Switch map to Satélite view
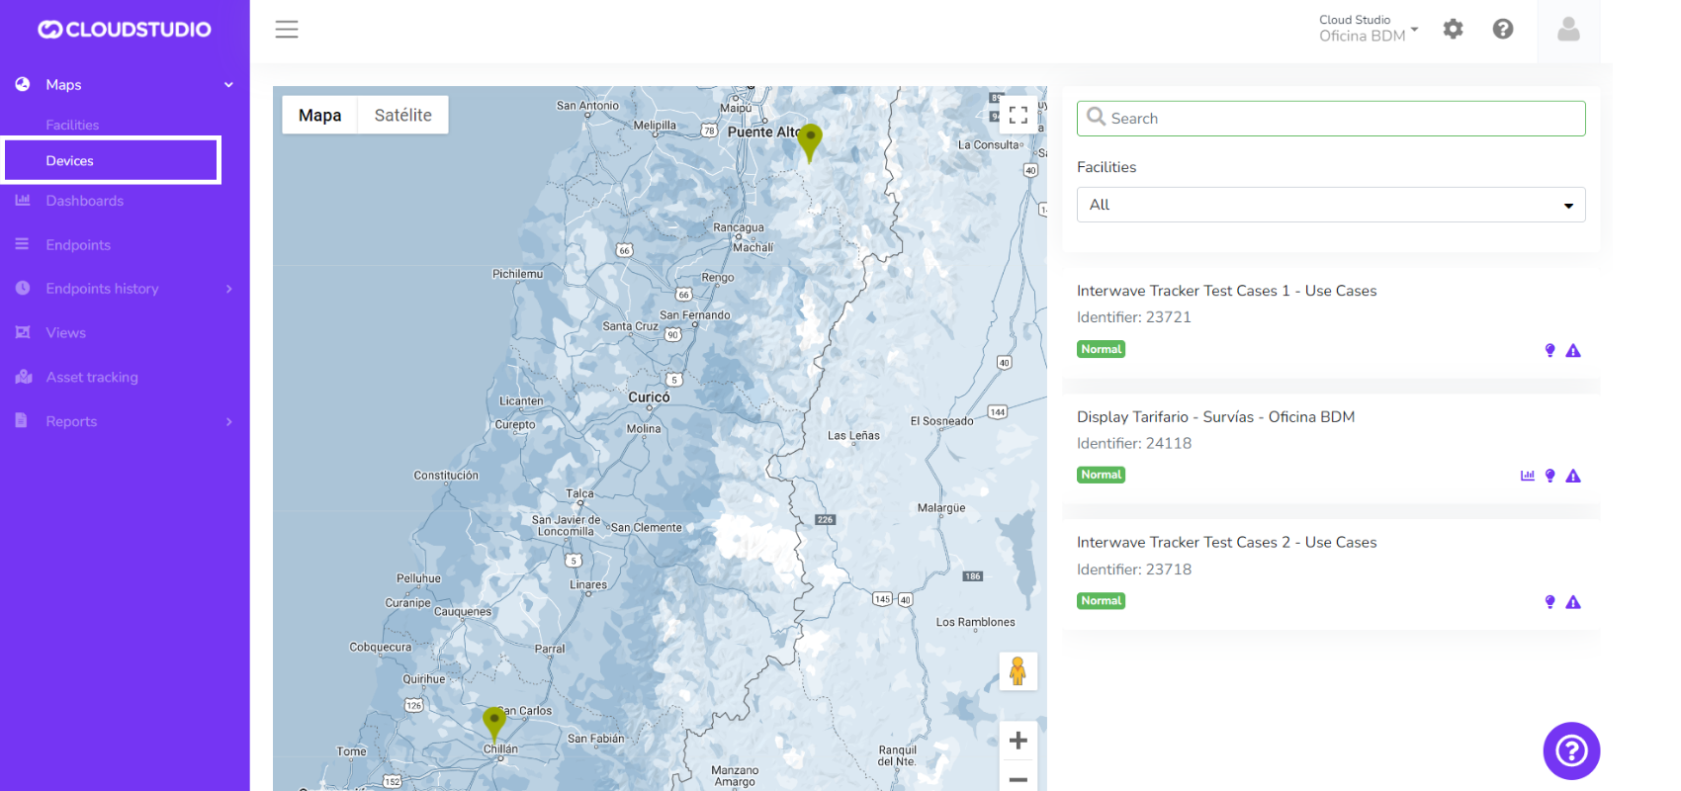The height and width of the screenshot is (791, 1681). (x=402, y=115)
